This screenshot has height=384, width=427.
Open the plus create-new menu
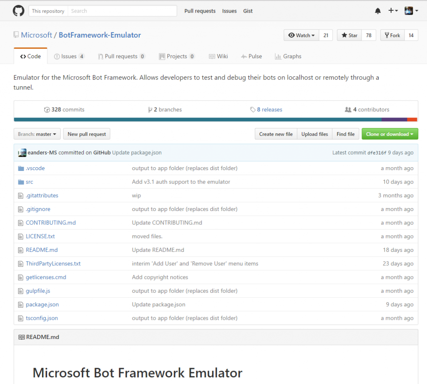tap(393, 10)
